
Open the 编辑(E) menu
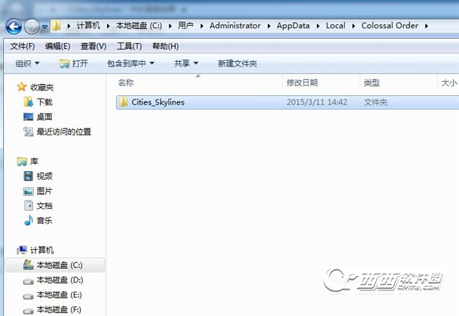(57, 46)
